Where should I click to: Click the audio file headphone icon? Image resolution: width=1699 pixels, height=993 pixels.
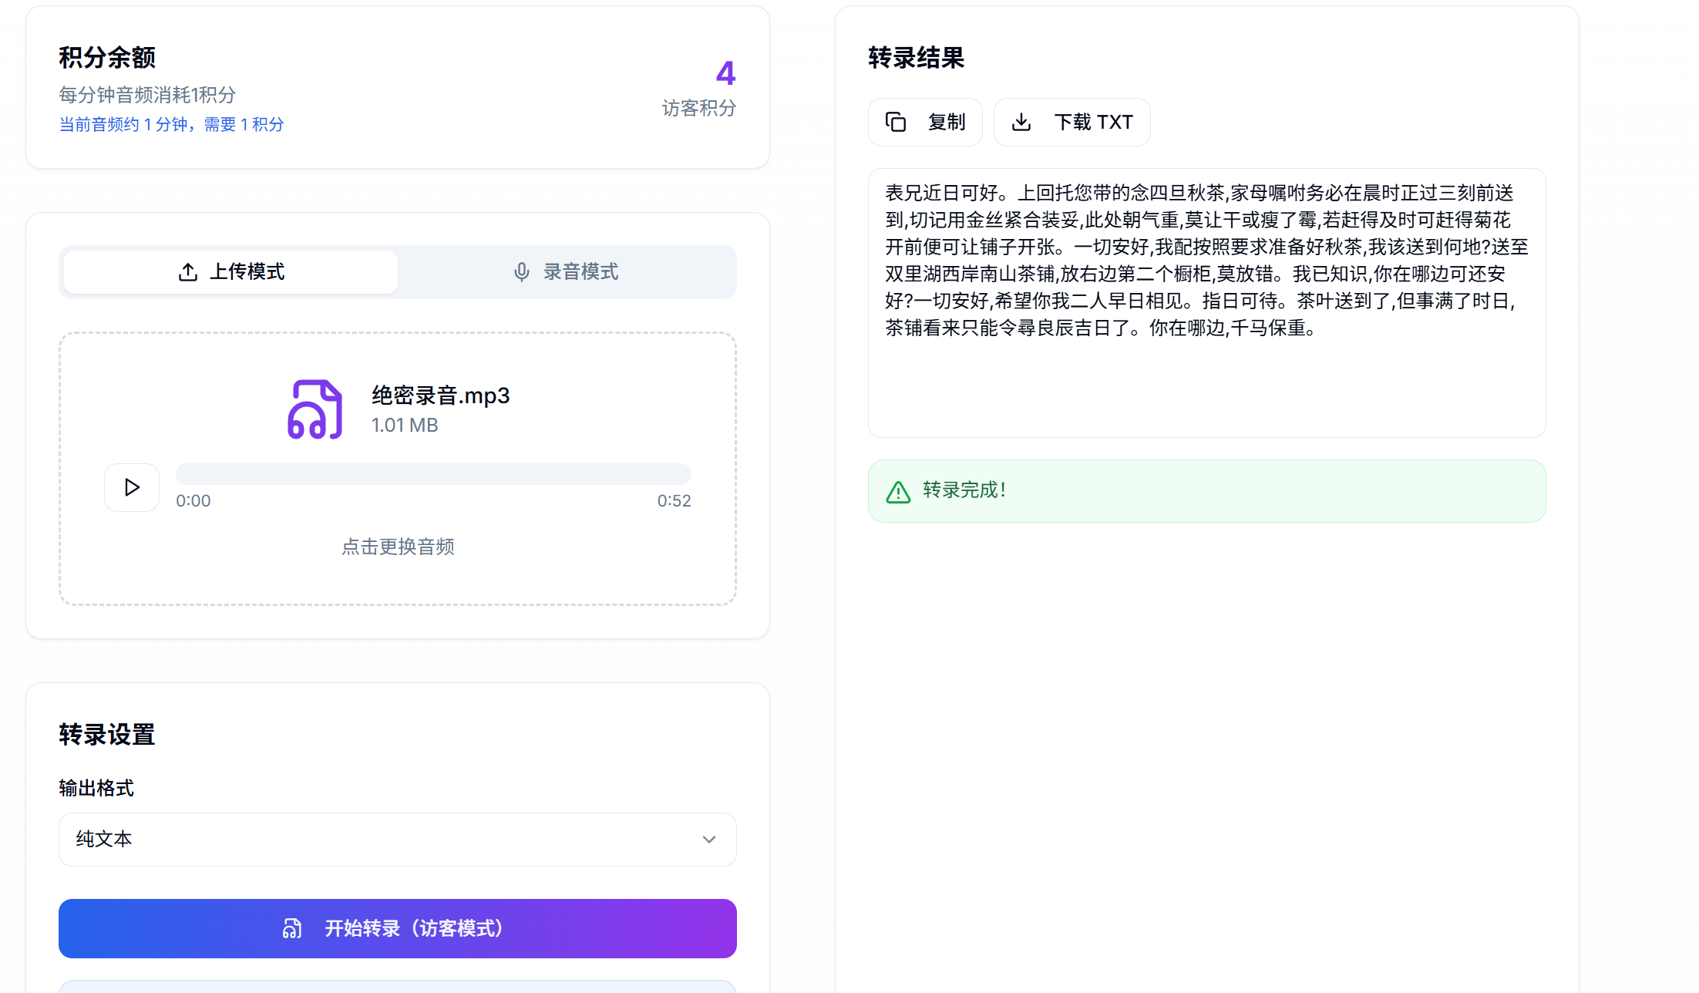tap(315, 409)
